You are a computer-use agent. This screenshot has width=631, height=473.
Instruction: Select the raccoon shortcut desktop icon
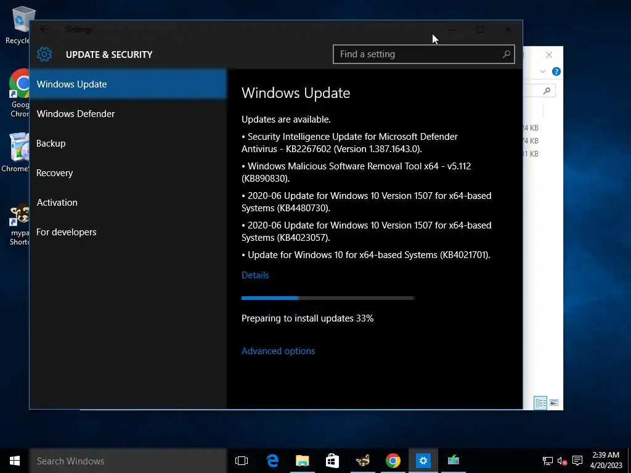tap(19, 225)
